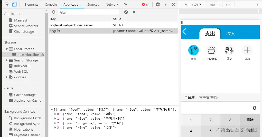Expand array item 2 outgoing
This screenshot has width=262, height=137.
(55, 123)
